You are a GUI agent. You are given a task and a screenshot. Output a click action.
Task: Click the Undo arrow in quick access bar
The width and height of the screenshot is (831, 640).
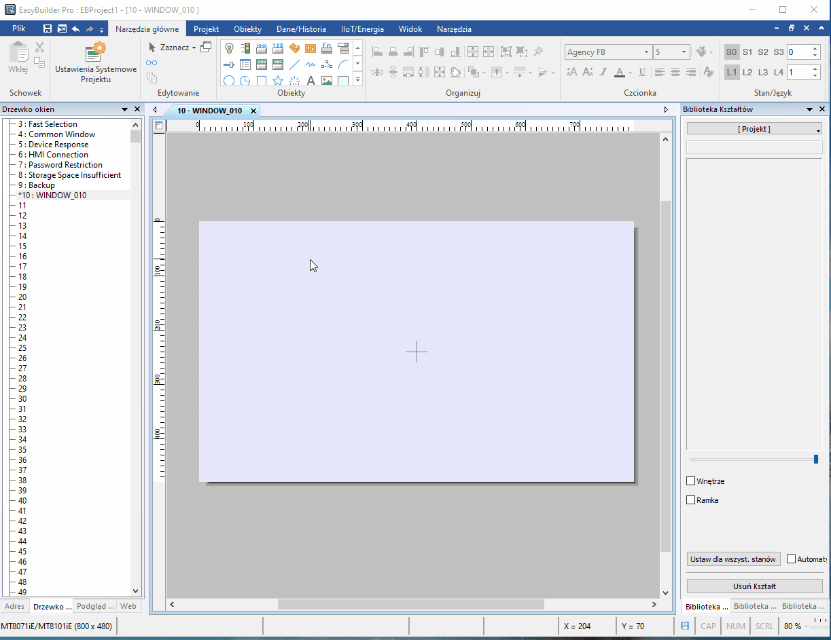75,29
